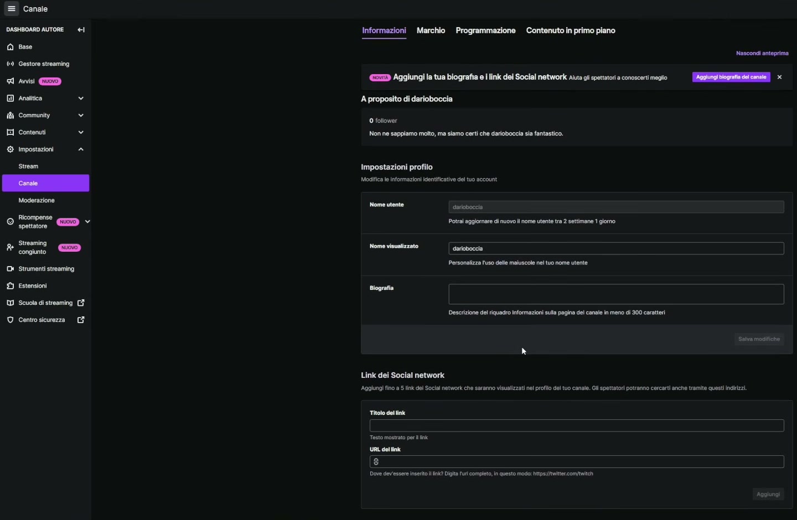Click the Nome utente field
Image resolution: width=797 pixels, height=520 pixels.
[x=616, y=207]
